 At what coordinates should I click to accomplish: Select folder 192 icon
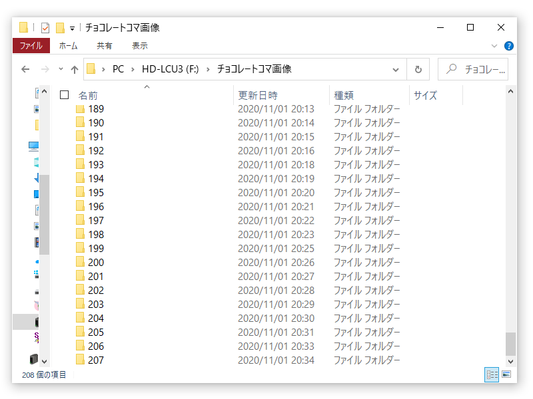(80, 150)
